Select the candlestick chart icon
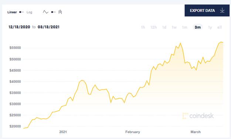The height and width of the screenshot is (139, 231). 60,12
